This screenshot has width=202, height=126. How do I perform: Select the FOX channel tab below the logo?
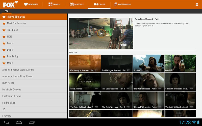pyautogui.click(x=7, y=11)
